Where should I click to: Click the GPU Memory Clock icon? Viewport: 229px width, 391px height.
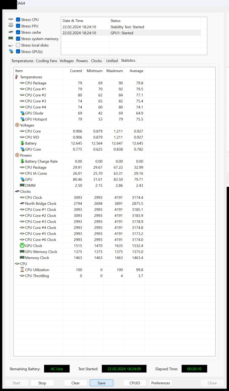tap(22, 252)
